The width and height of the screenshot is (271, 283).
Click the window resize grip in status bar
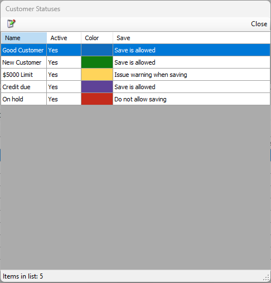coord(267,277)
